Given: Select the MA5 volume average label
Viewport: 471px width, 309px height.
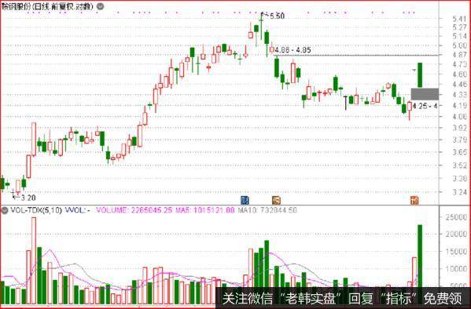Looking at the screenshot, I should tap(205, 210).
